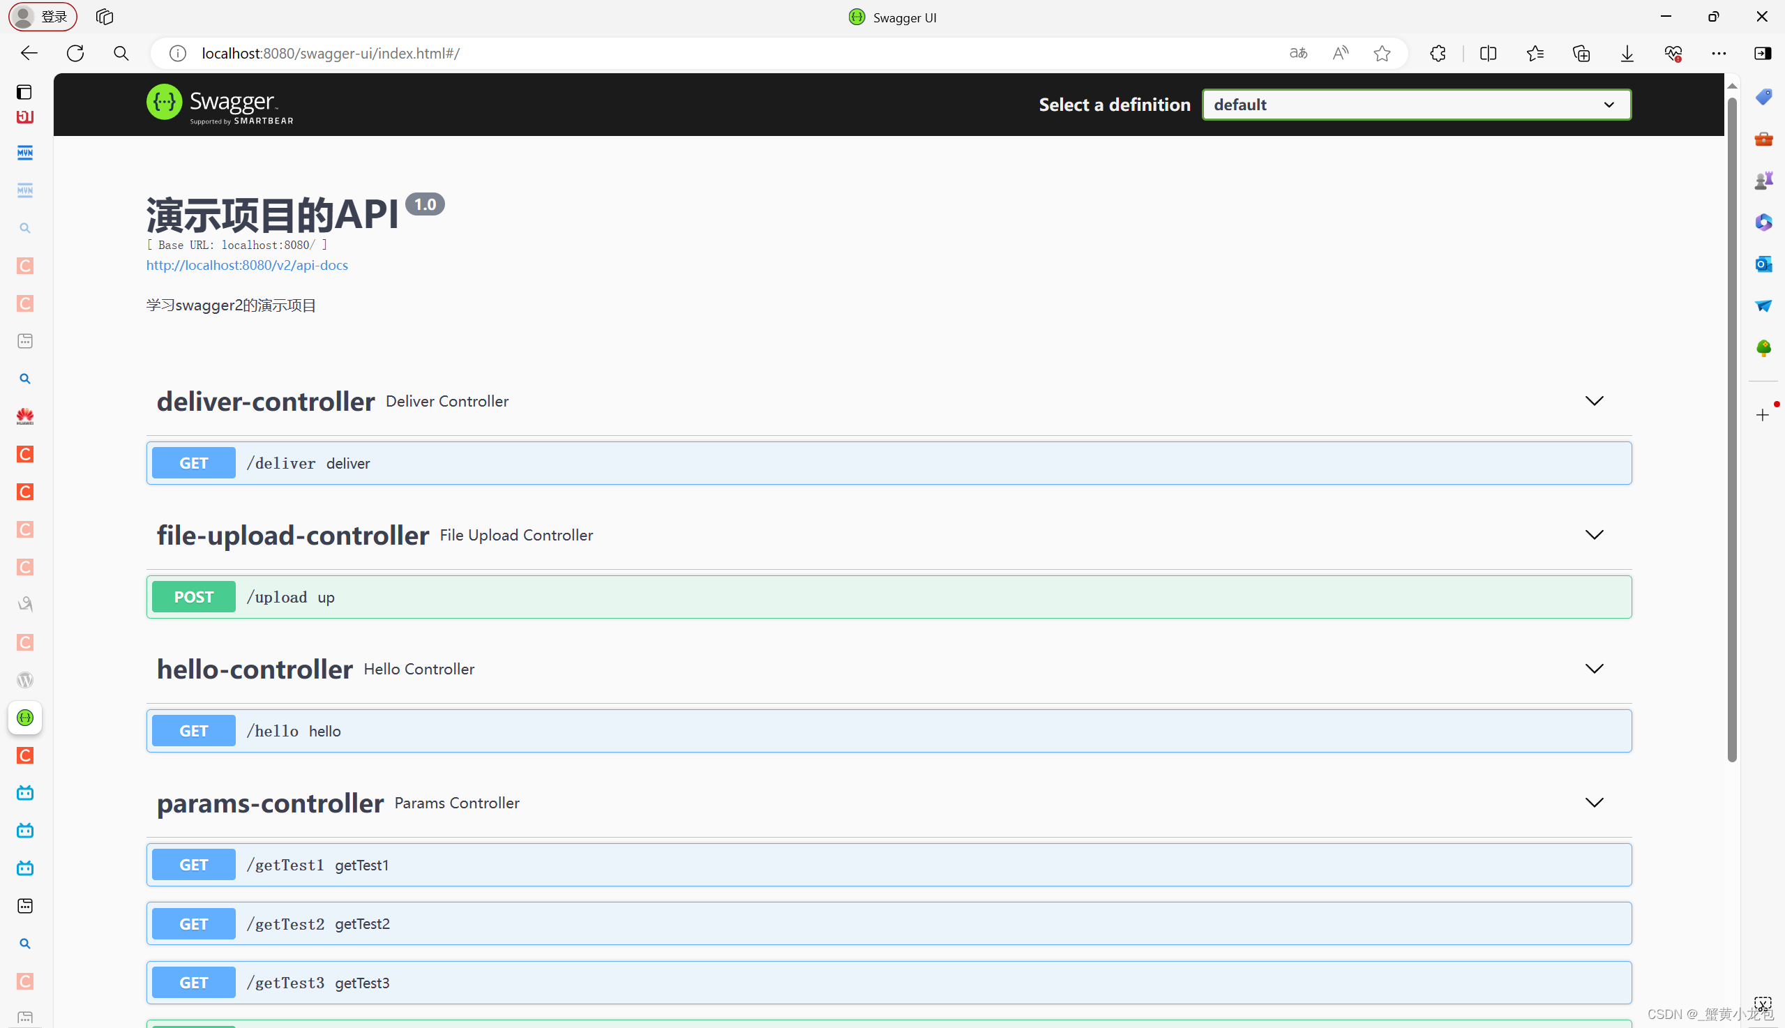1785x1028 pixels.
Task: Click the translate icon in the address bar
Action: [x=1298, y=53]
